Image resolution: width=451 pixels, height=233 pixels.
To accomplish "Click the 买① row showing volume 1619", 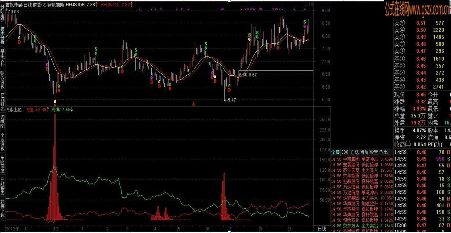I will [422, 59].
